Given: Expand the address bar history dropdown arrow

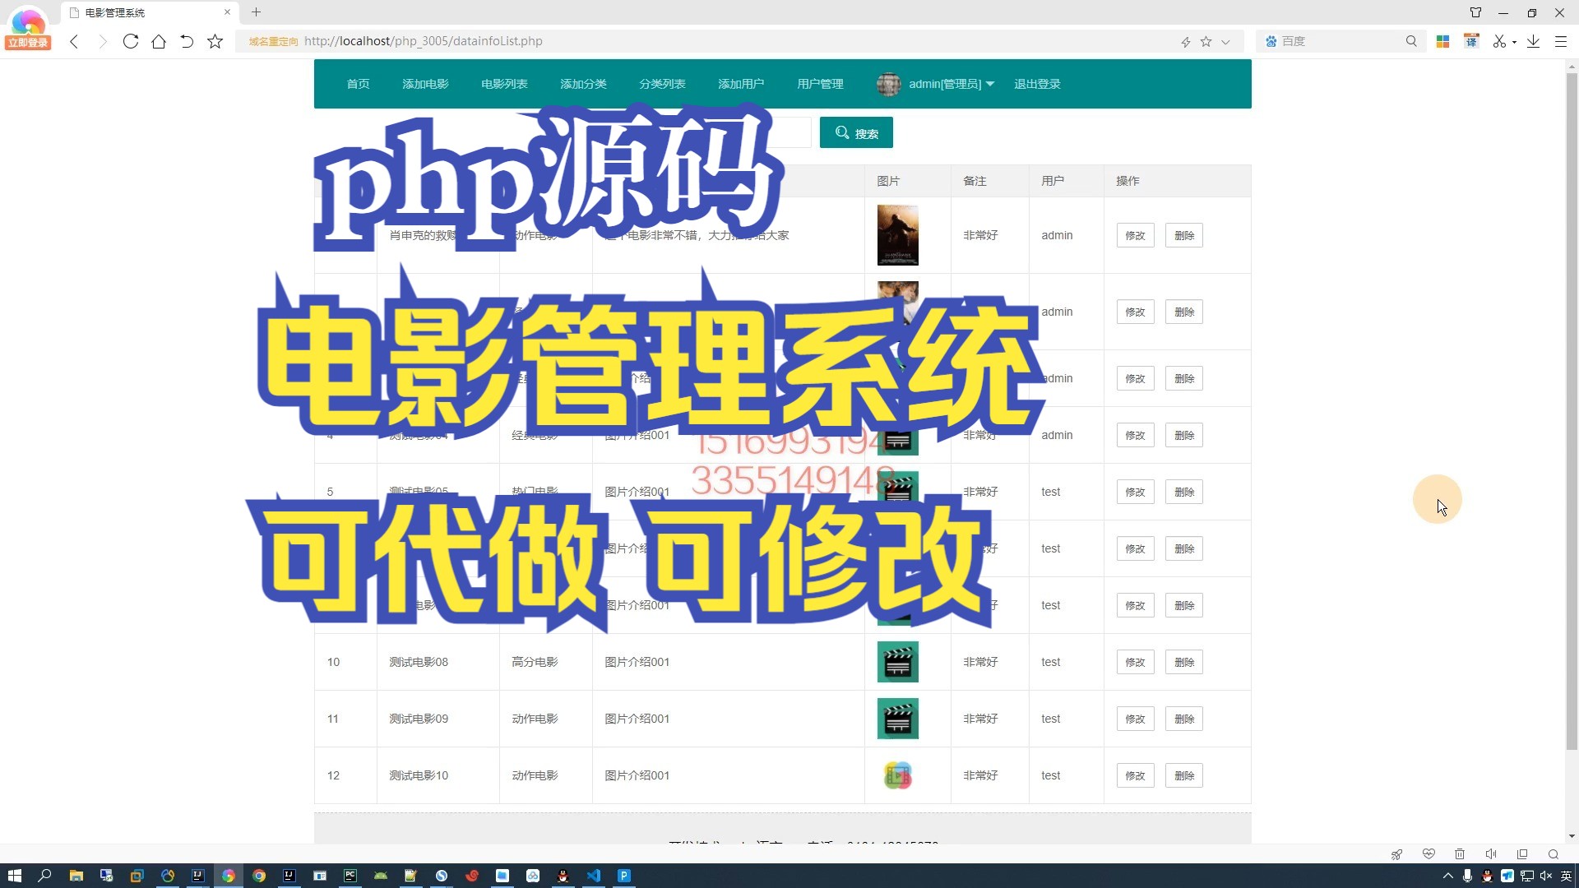Looking at the screenshot, I should pyautogui.click(x=1225, y=42).
